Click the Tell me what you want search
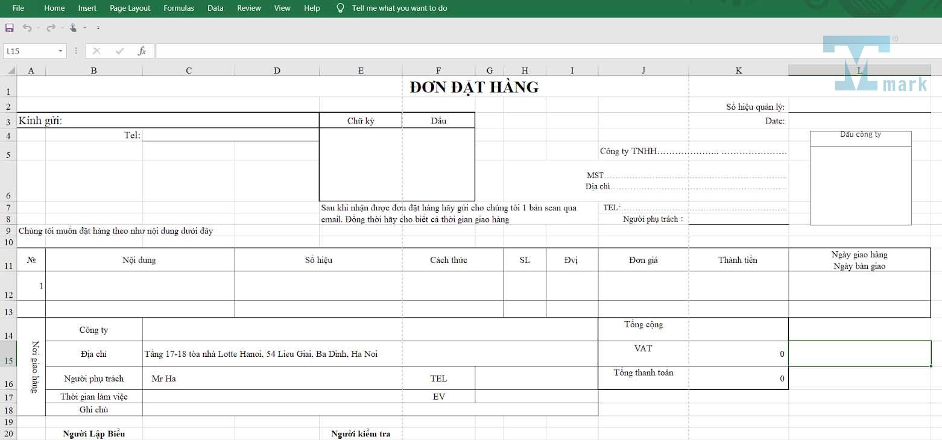 tap(399, 8)
